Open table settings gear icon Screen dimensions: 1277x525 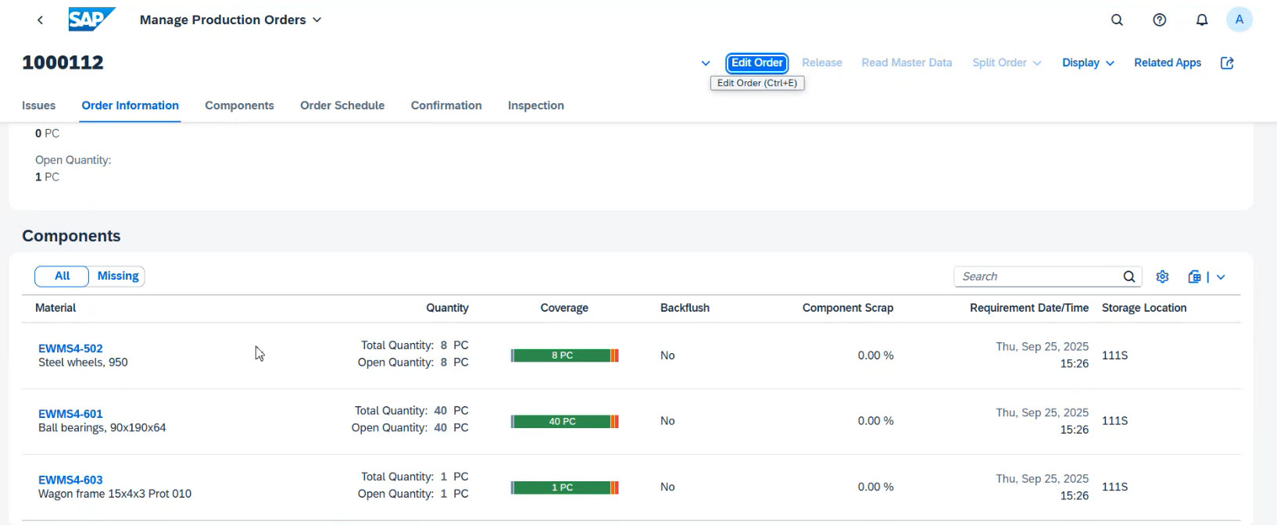1162,277
